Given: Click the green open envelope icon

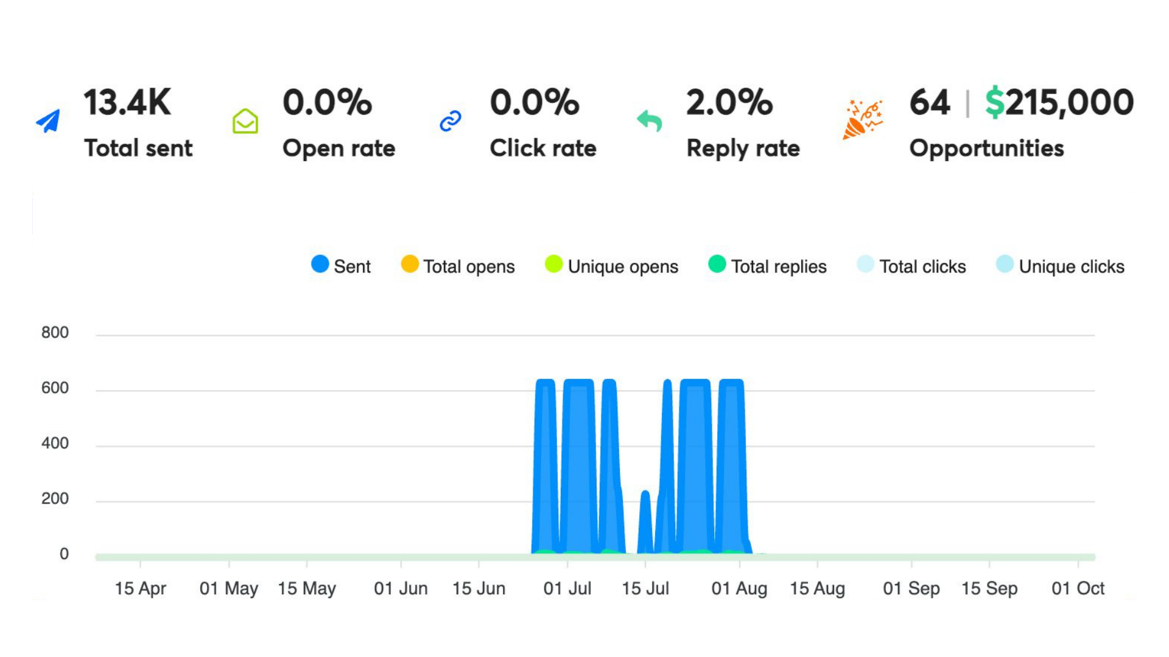Looking at the screenshot, I should (245, 121).
